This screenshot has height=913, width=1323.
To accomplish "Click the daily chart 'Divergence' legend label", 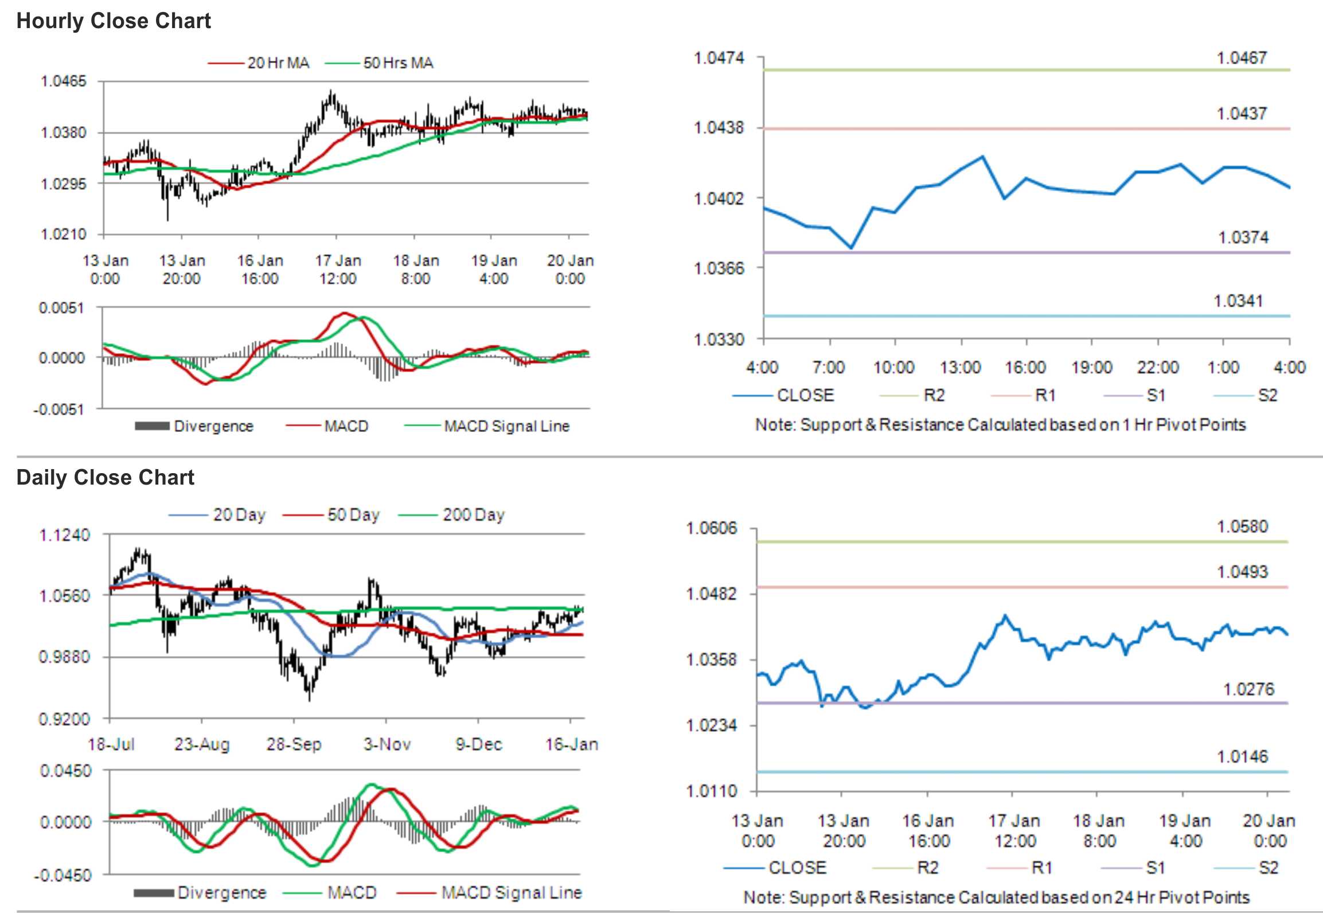I will click(222, 893).
